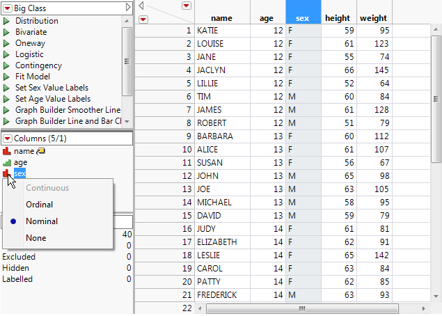Screen dimensions: 442x316
Task: Run the Set Sex Value Labels script triangle
Action: point(6,88)
